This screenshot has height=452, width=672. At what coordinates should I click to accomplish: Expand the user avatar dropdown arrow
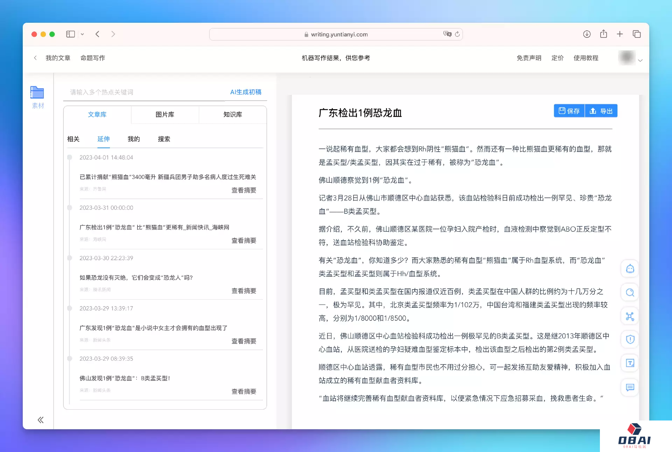coord(640,61)
